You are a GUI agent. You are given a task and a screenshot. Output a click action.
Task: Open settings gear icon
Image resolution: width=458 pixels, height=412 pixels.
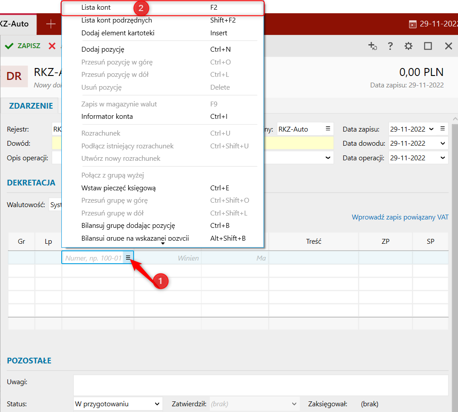pos(408,46)
